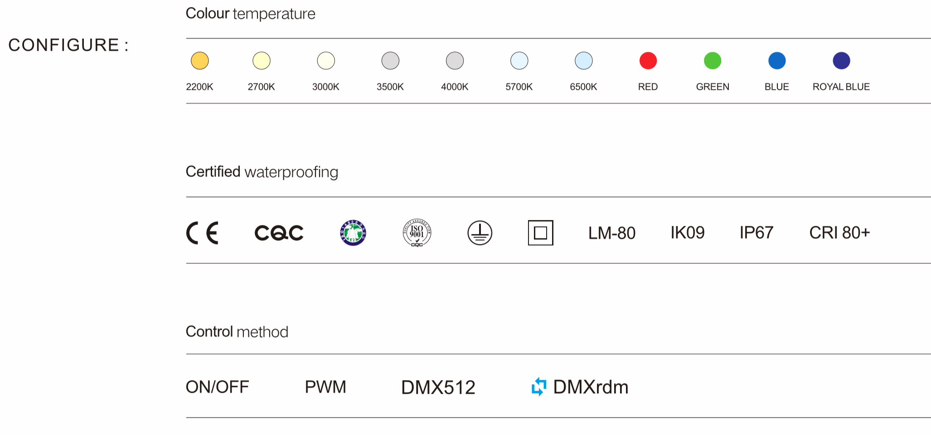Click the blue DMXrdm arrows icon

tap(538, 387)
